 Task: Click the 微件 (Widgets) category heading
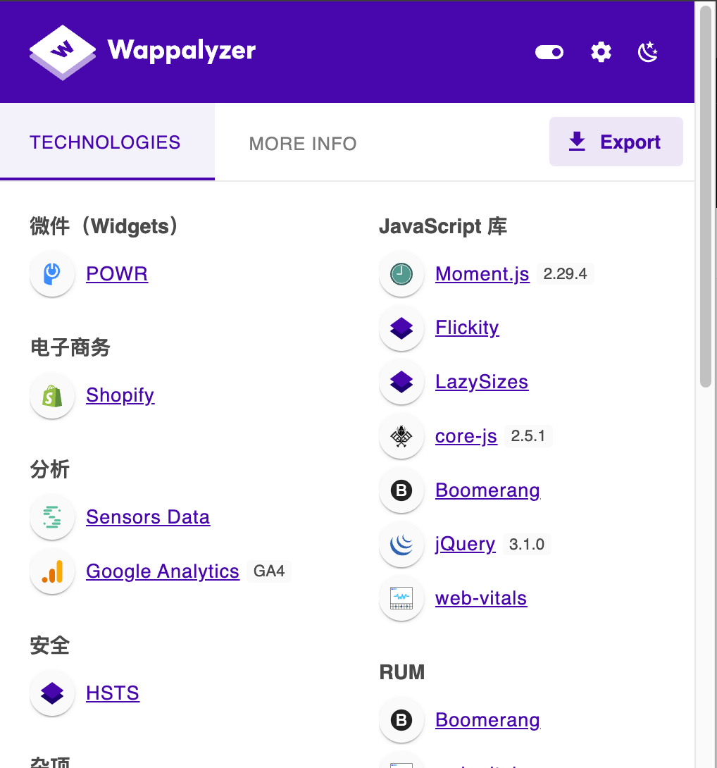point(104,226)
